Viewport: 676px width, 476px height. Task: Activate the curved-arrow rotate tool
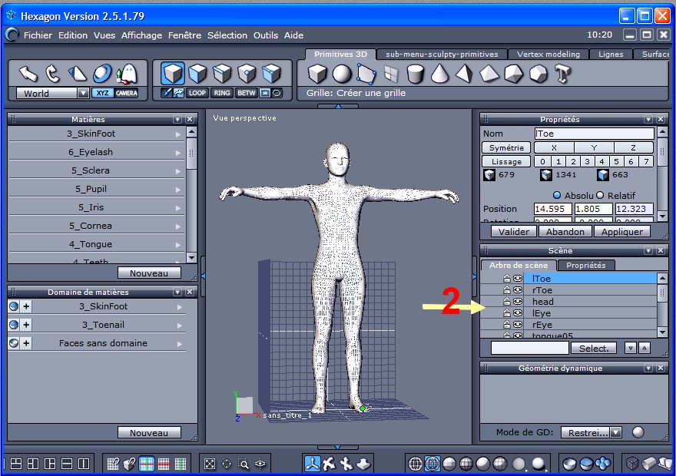pos(52,74)
